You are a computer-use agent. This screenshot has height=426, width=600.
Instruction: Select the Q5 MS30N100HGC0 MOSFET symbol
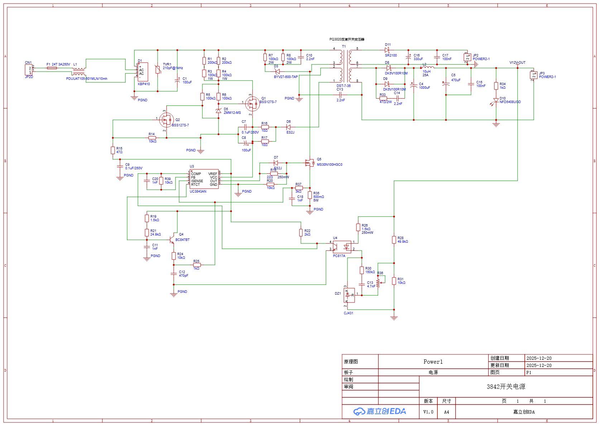[x=309, y=163]
